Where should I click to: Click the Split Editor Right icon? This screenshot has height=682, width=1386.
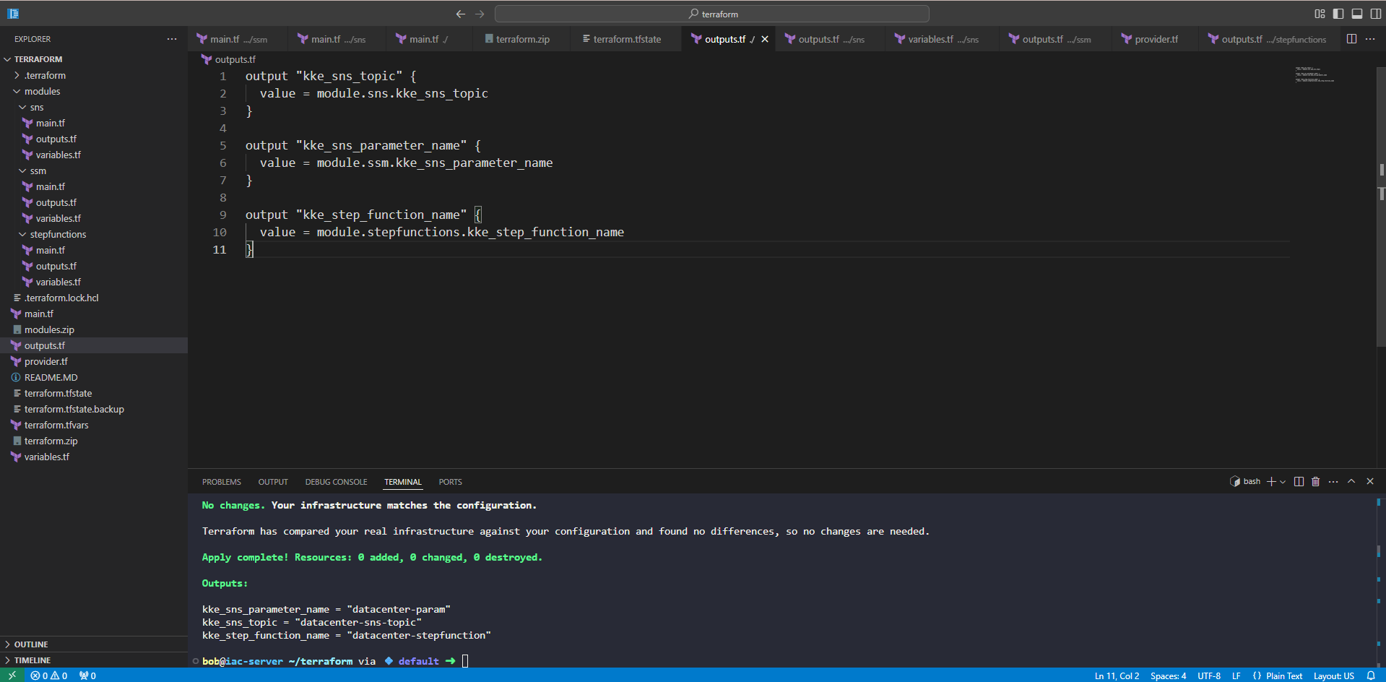[1351, 39]
